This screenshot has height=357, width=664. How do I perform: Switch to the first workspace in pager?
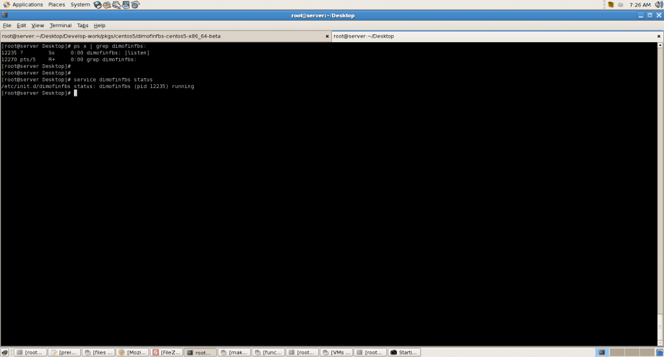[x=602, y=352]
